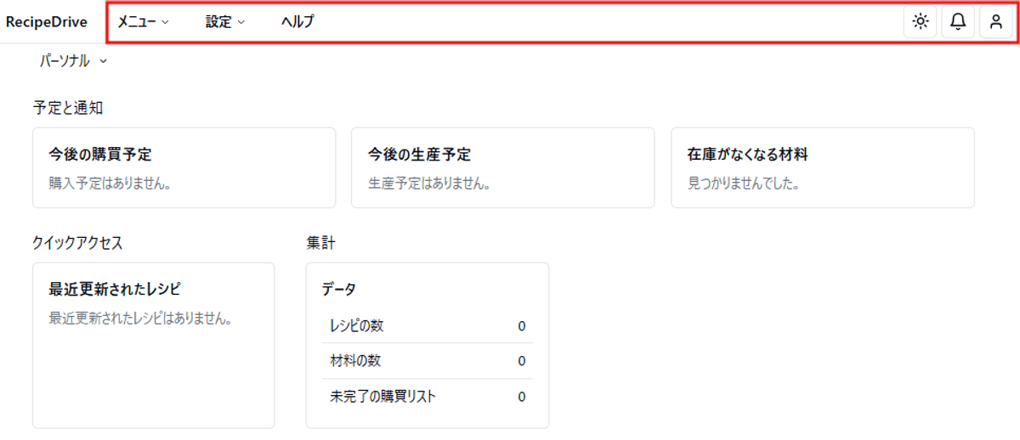Open the notifications bell icon
1020x440 pixels.
[958, 22]
